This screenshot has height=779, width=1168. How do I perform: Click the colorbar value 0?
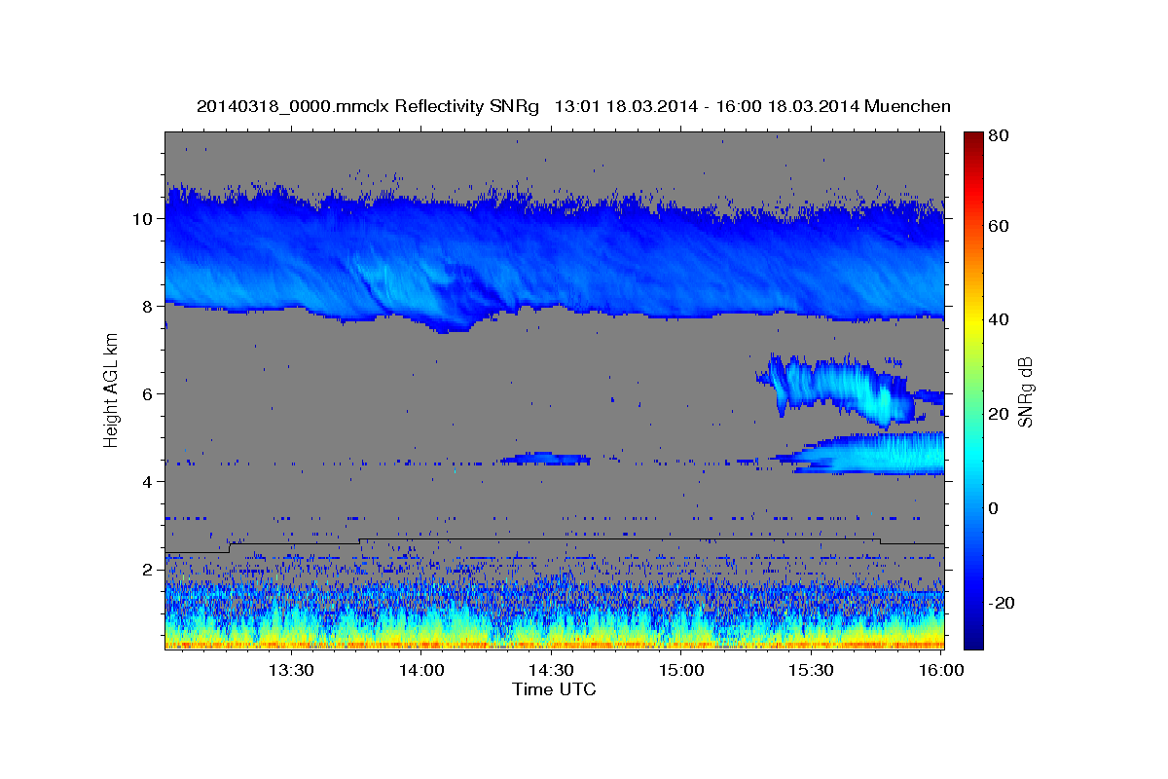(x=993, y=508)
